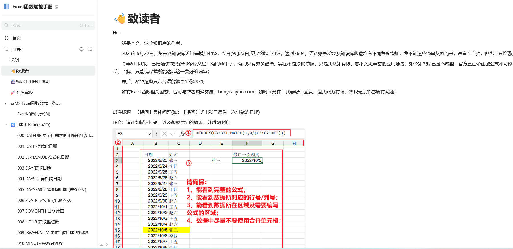
Task: Open 003 DAY 获取日期 article
Action: click(x=34, y=168)
